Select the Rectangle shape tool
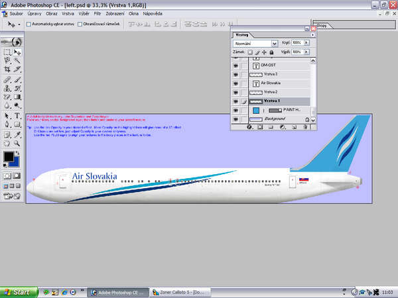This screenshot has height=298, width=398. [x=17, y=124]
